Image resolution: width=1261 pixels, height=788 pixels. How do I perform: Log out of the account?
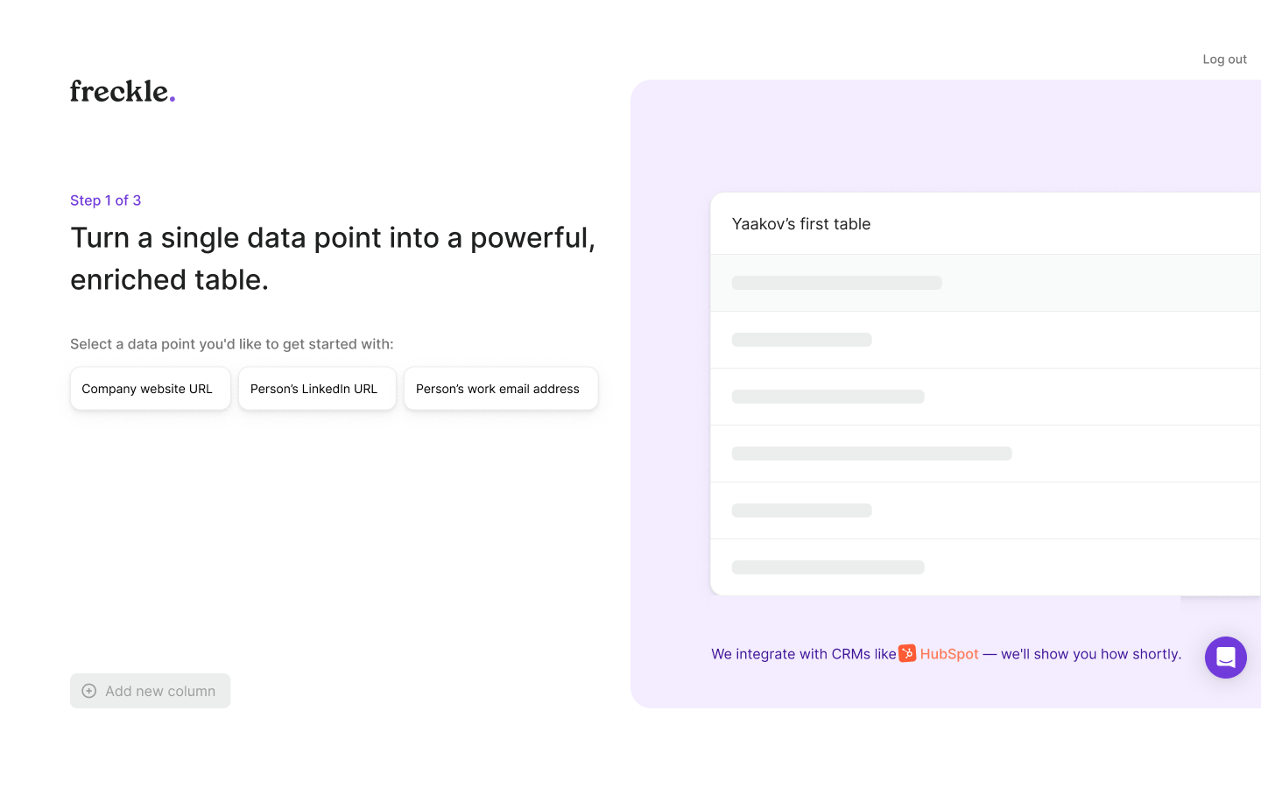pos(1224,60)
